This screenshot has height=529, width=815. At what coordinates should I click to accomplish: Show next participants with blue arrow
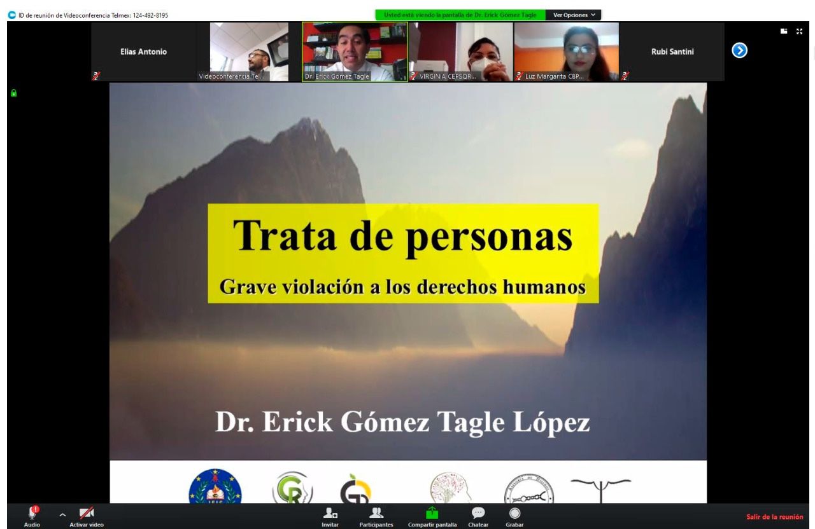739,51
